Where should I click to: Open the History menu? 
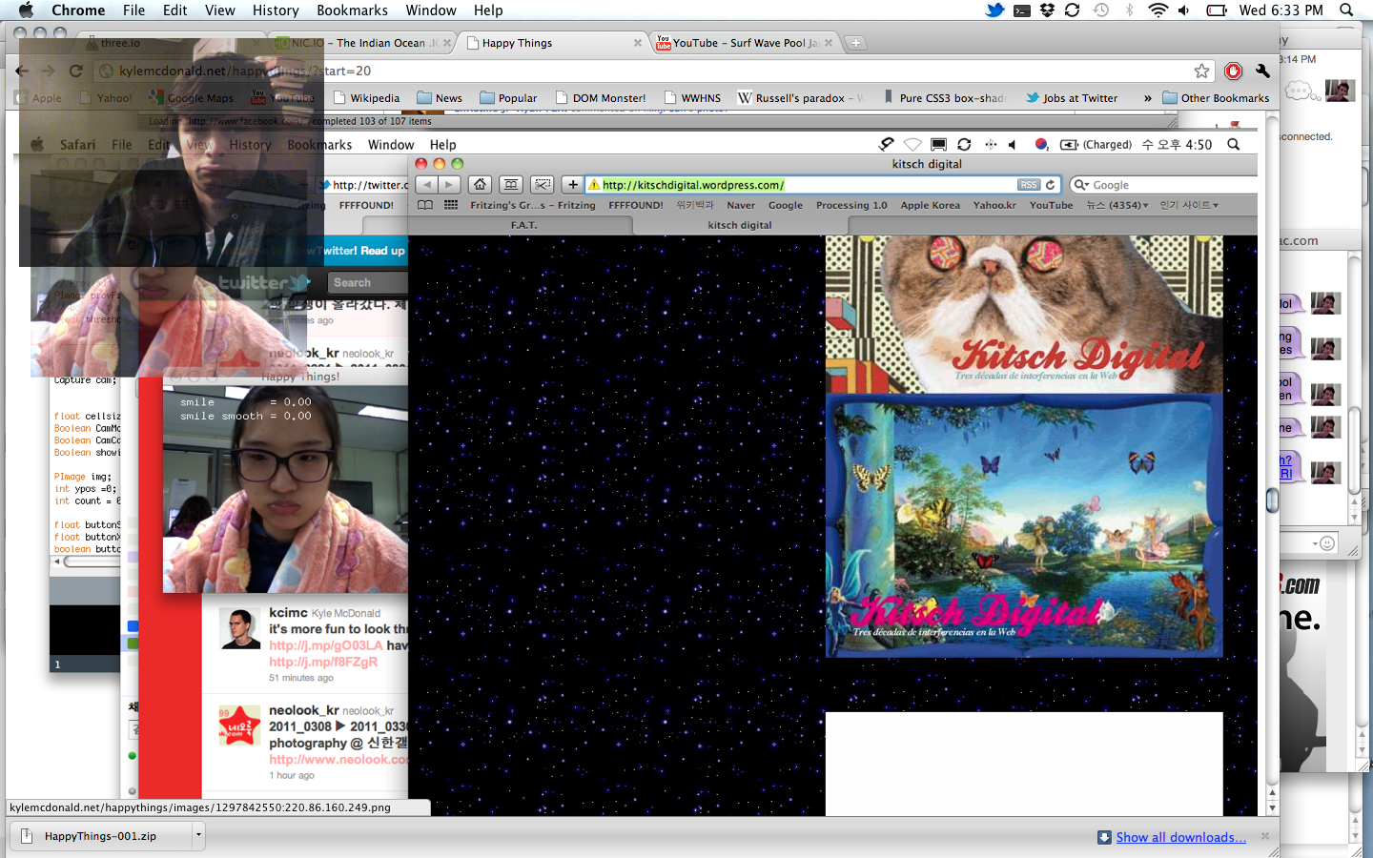coord(276,10)
